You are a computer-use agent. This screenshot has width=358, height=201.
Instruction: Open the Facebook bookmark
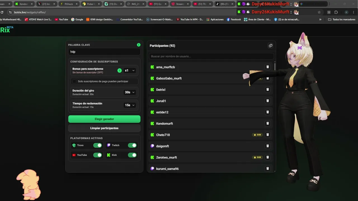click(x=234, y=20)
